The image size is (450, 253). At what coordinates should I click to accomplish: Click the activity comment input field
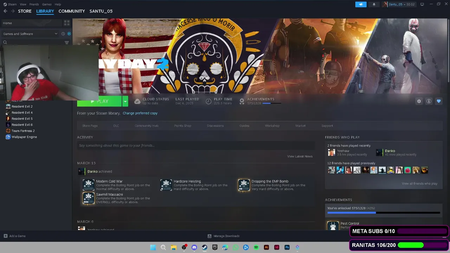click(196, 145)
